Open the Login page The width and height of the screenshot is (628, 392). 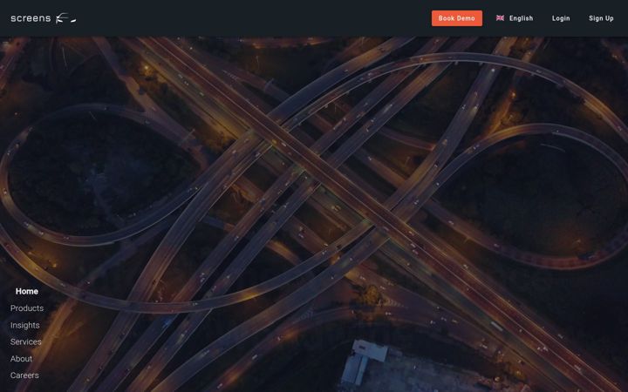561,18
